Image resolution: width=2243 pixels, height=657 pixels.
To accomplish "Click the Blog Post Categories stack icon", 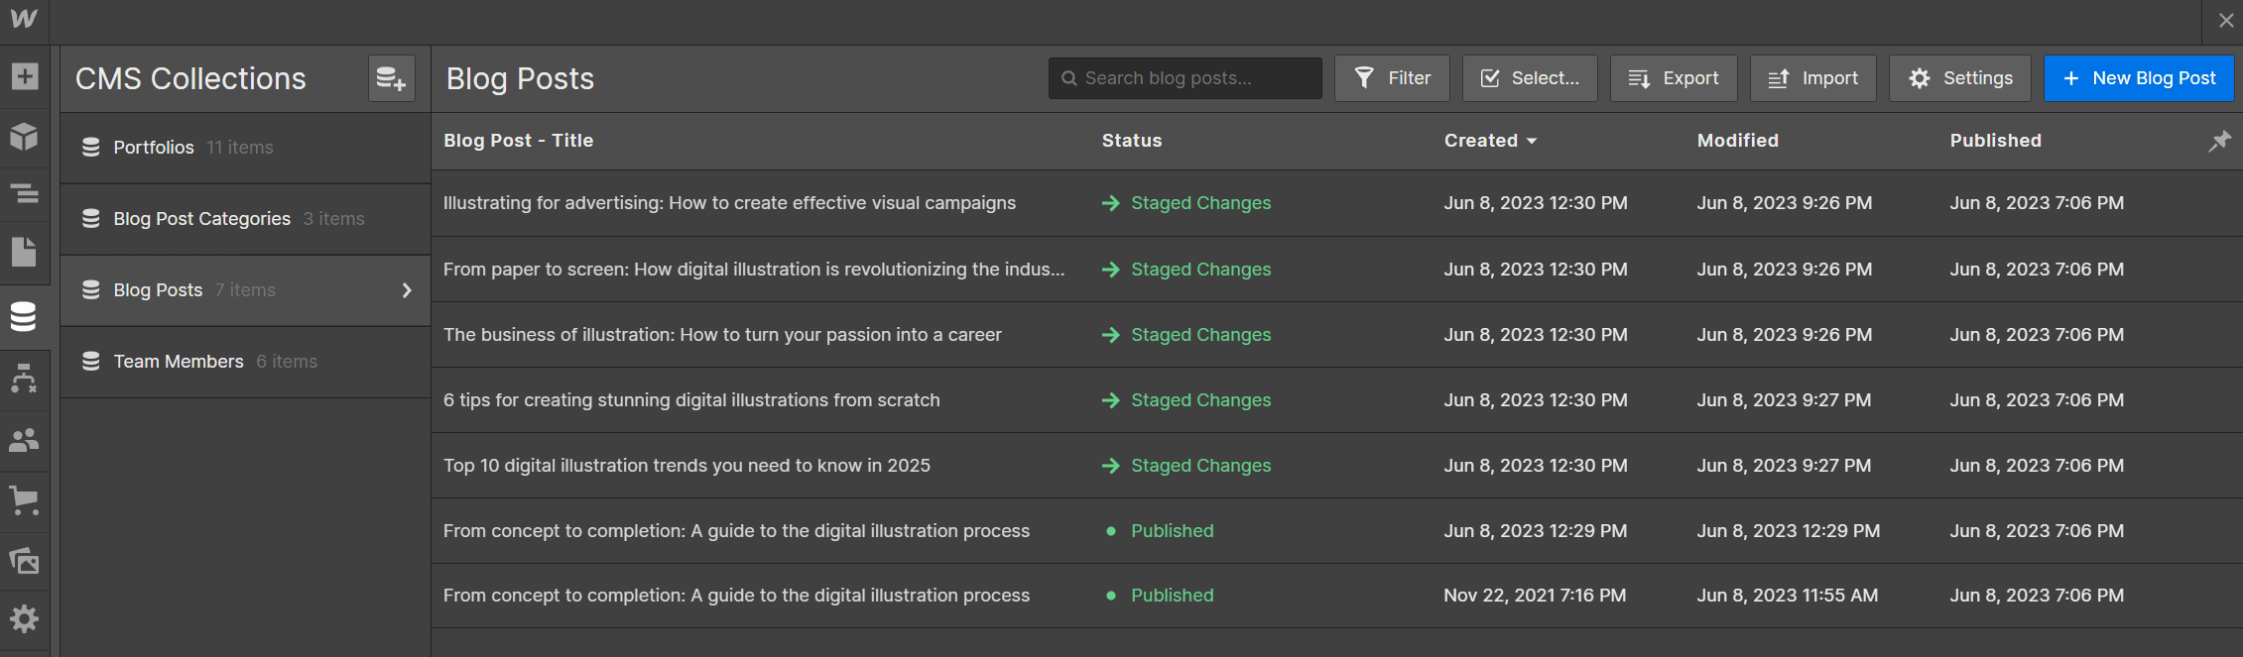I will tap(90, 219).
